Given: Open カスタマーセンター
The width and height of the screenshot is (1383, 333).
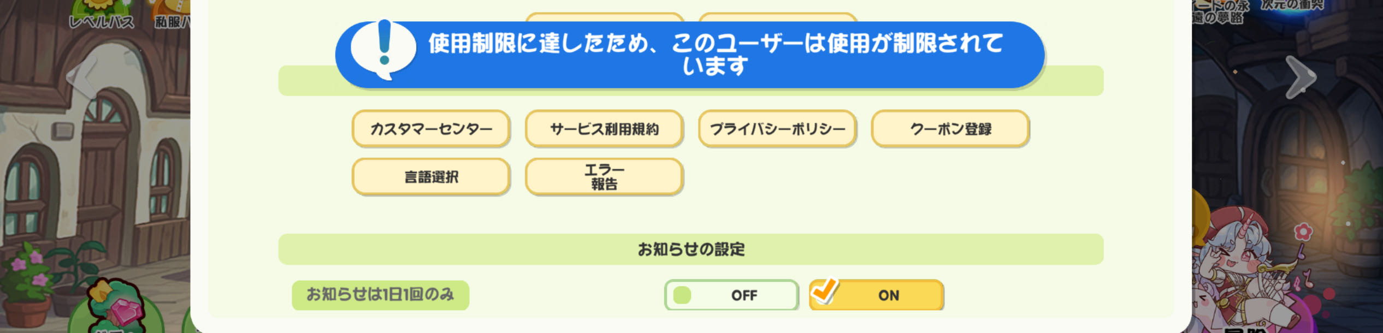Looking at the screenshot, I should [431, 129].
